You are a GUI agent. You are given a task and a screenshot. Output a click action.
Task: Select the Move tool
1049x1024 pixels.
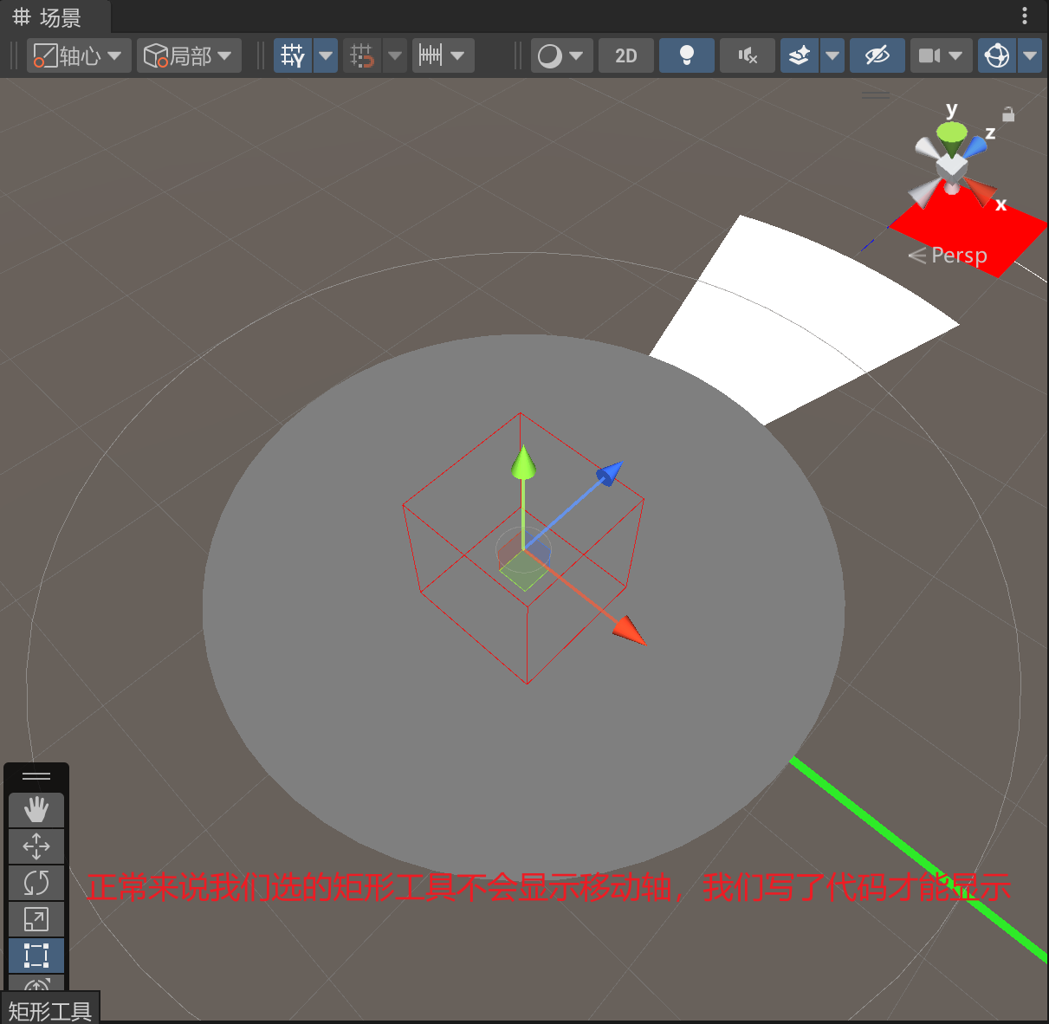coord(36,846)
